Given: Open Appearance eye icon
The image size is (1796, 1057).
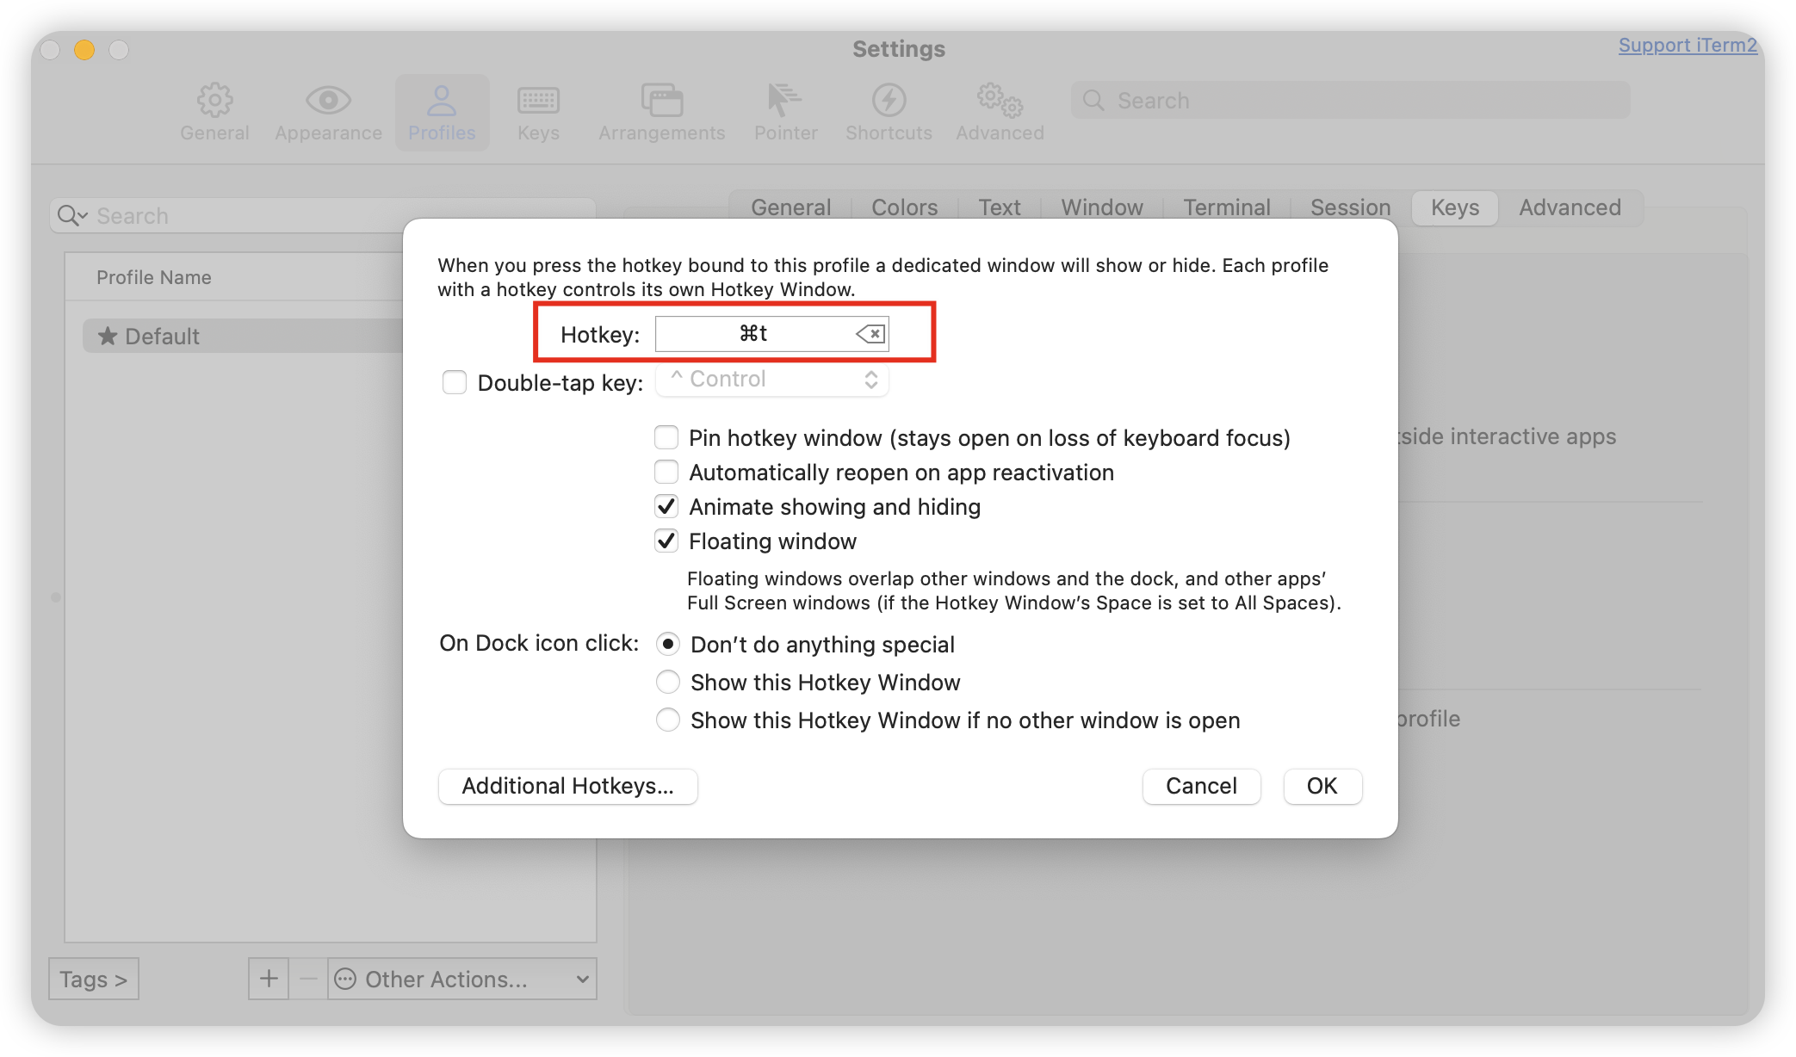Looking at the screenshot, I should (x=328, y=101).
